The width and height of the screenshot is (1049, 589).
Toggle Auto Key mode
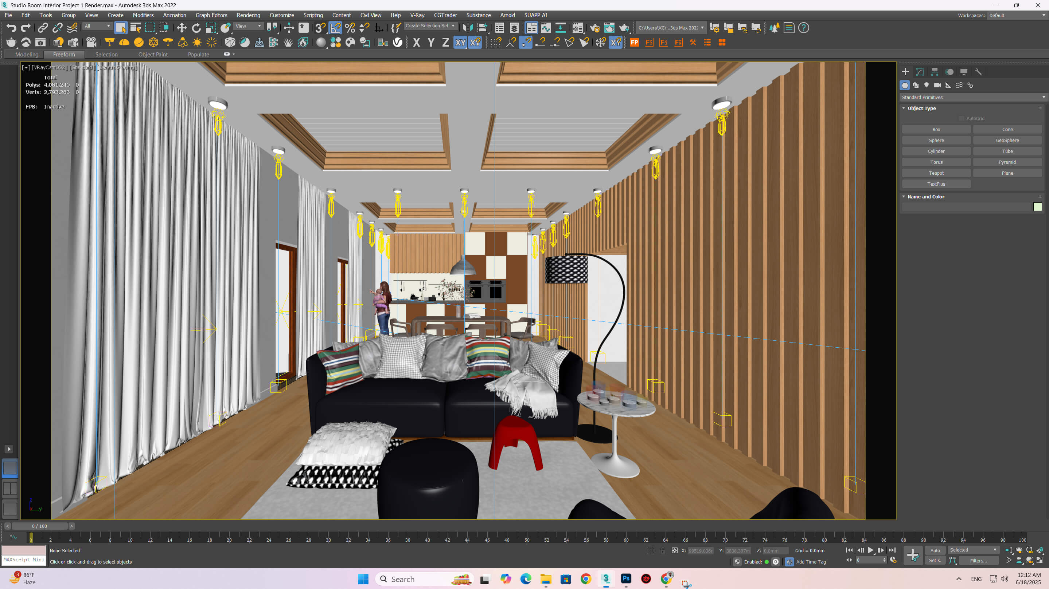pos(935,550)
